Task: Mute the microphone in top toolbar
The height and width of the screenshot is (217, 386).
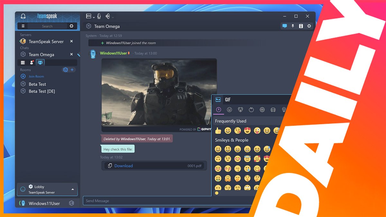Action: (99, 16)
